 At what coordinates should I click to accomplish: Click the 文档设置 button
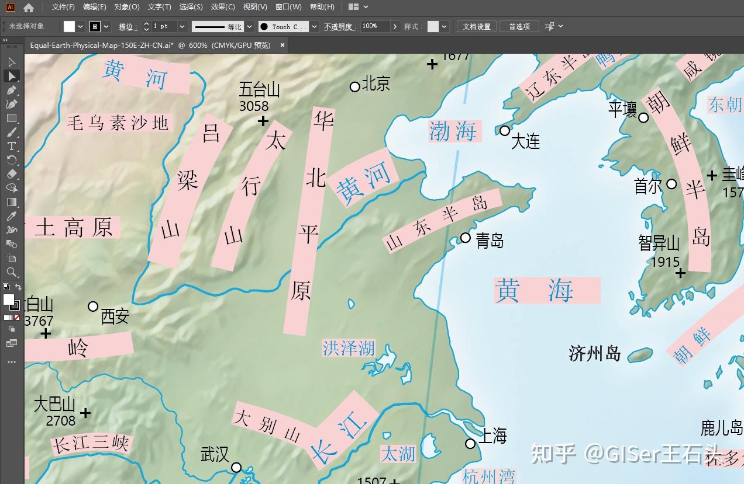pyautogui.click(x=476, y=26)
